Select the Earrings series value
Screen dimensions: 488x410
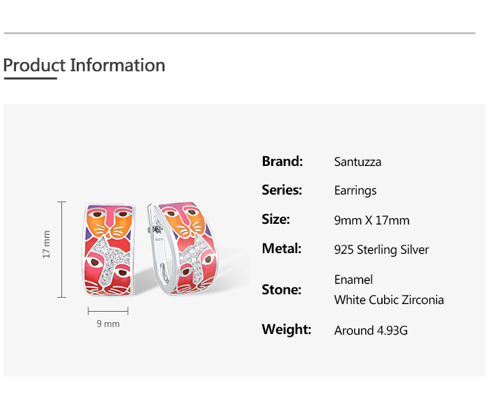pyautogui.click(x=356, y=191)
